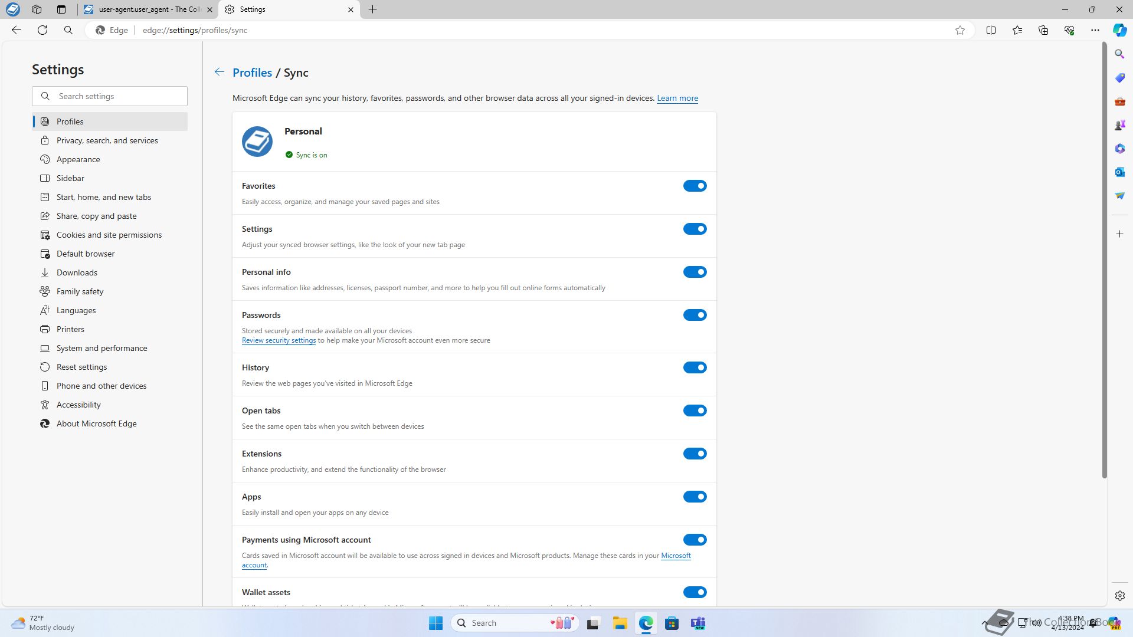Open Copilot icon at top right
Viewport: 1133px width, 637px height.
tap(1119, 30)
